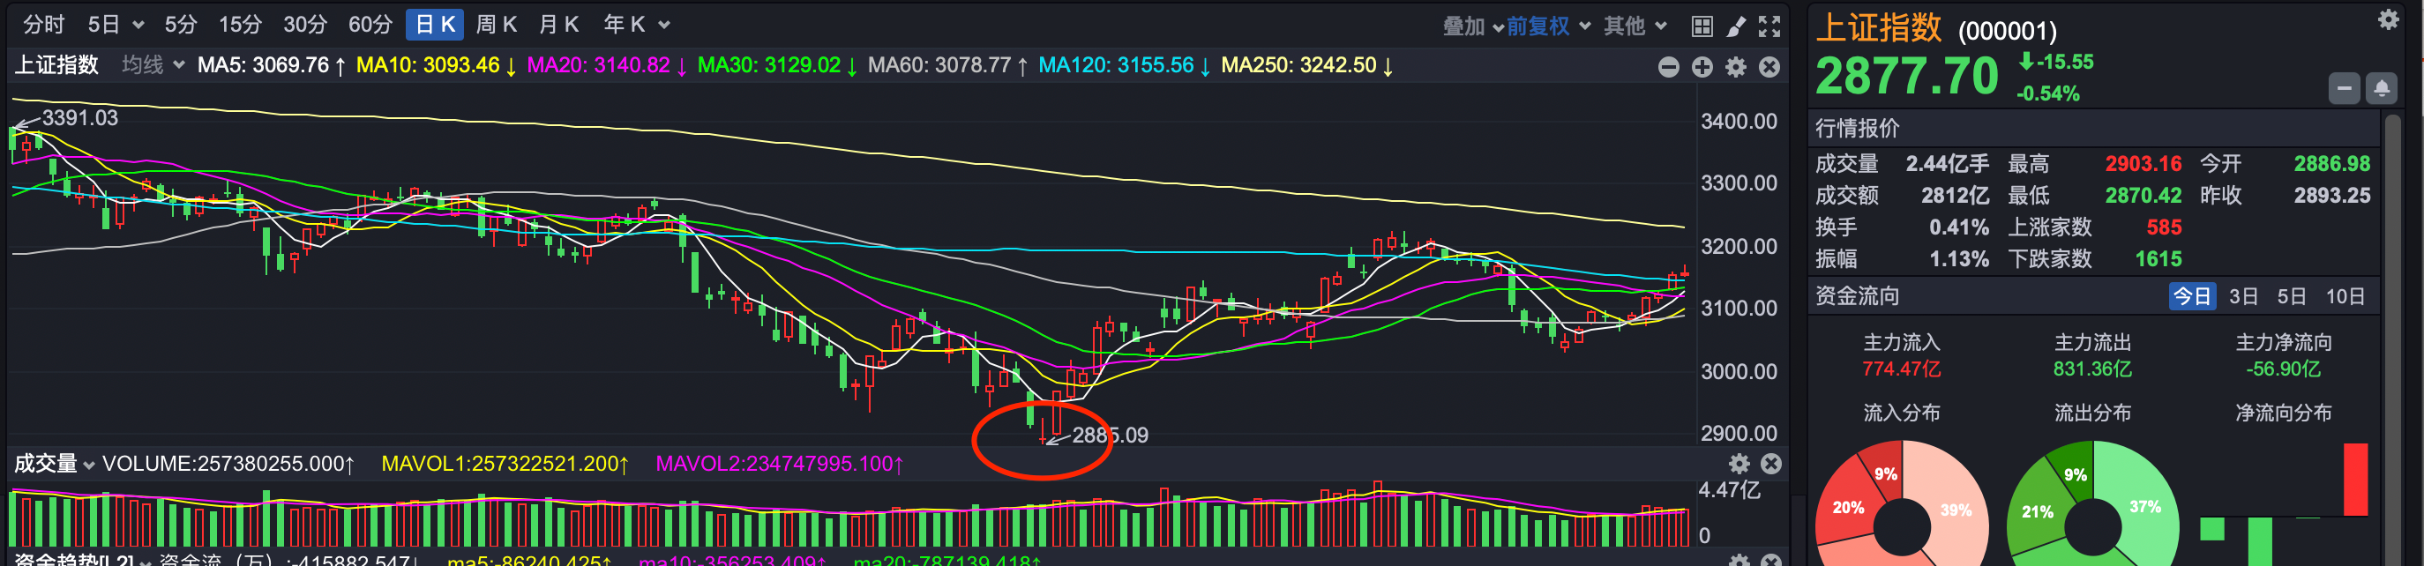Click the 上涨家数 value 585
This screenshot has width=2424, height=566.
2164,227
